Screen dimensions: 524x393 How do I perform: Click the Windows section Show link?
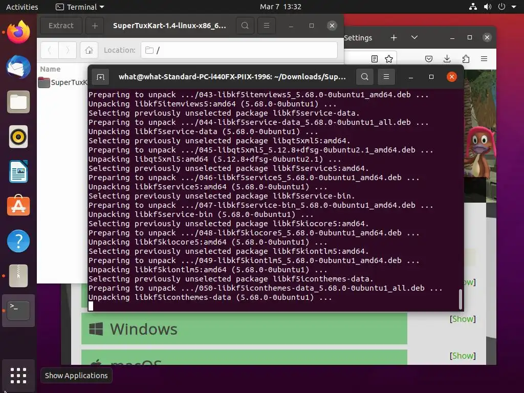click(x=463, y=319)
